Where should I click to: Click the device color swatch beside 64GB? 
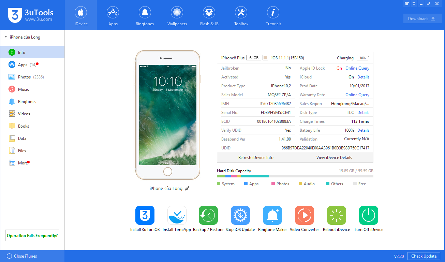click(x=265, y=58)
